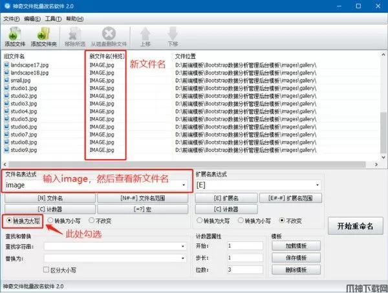Click file icon beside small.jpg
This screenshot has height=293, width=388.
[6, 80]
